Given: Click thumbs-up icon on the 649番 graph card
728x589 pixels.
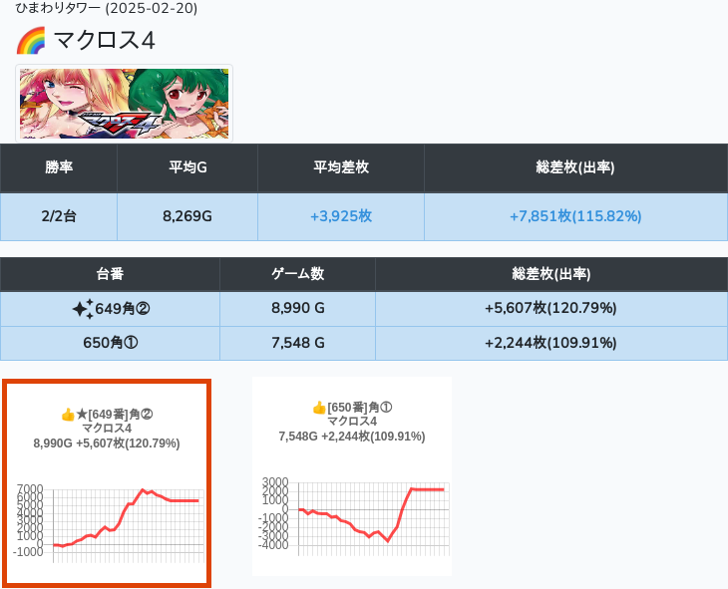Looking at the screenshot, I should [x=68, y=415].
